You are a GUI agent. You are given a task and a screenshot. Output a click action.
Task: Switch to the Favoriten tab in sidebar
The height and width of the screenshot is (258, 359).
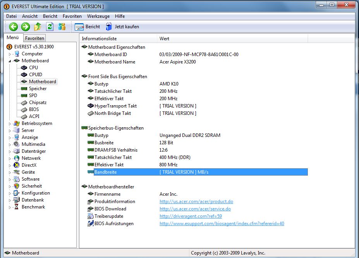(34, 38)
